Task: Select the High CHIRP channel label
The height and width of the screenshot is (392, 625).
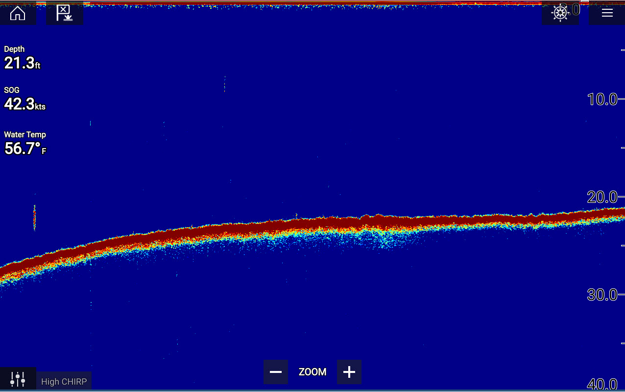Action: click(x=64, y=382)
